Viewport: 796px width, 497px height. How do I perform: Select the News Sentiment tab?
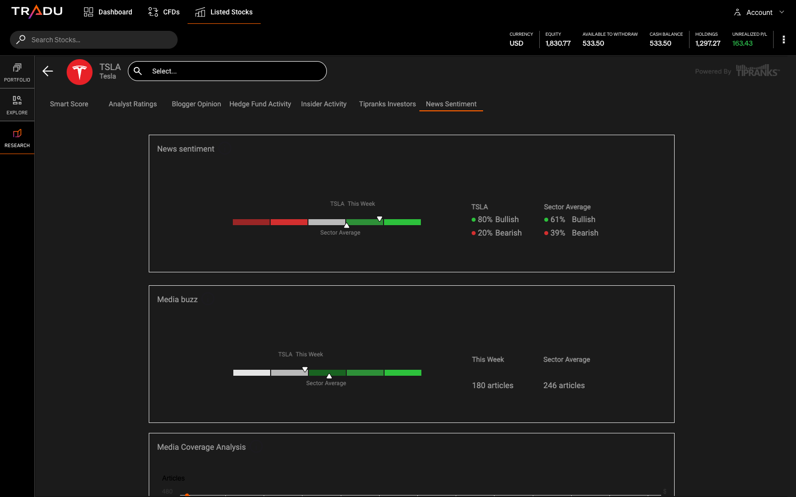[x=451, y=104]
